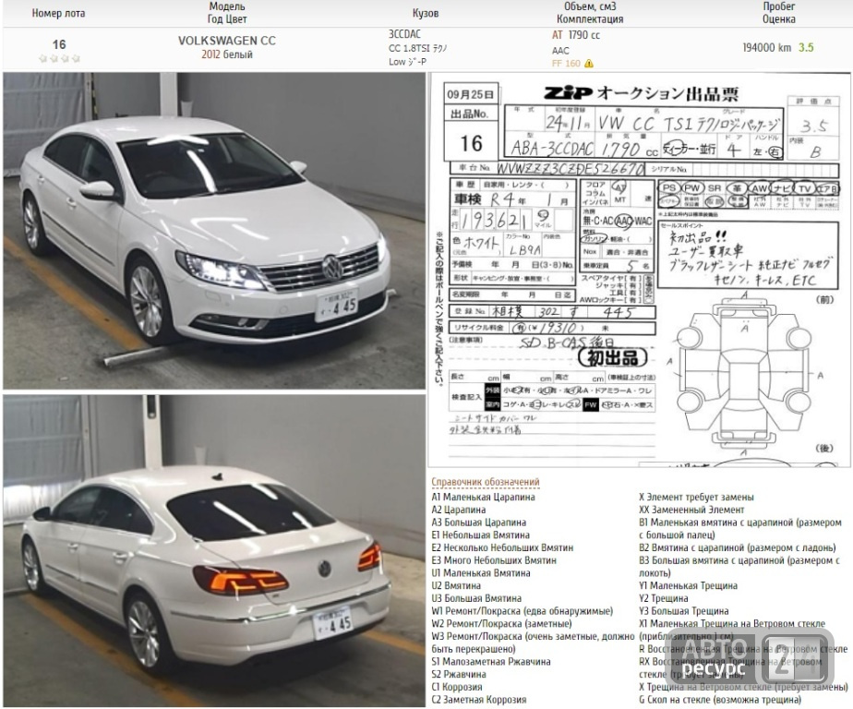Click lot number 16 in the table
Viewport: 853px width, 709px height.
pyautogui.click(x=59, y=44)
